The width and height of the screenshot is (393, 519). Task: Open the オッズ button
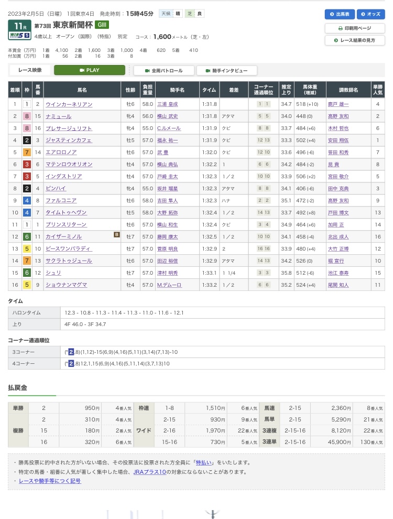(x=370, y=14)
